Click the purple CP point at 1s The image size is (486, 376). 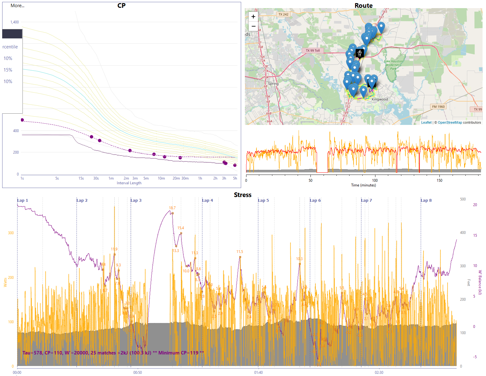click(22, 120)
